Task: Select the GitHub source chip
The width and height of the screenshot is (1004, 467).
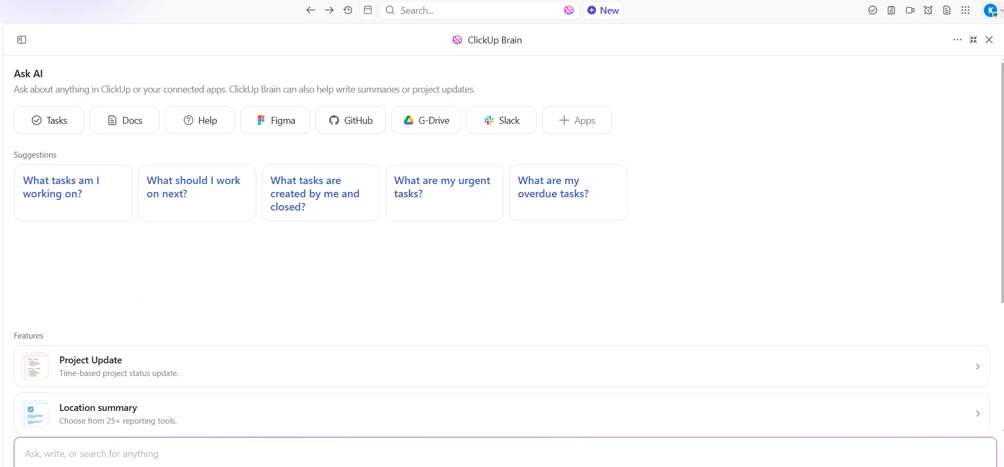Action: tap(350, 120)
